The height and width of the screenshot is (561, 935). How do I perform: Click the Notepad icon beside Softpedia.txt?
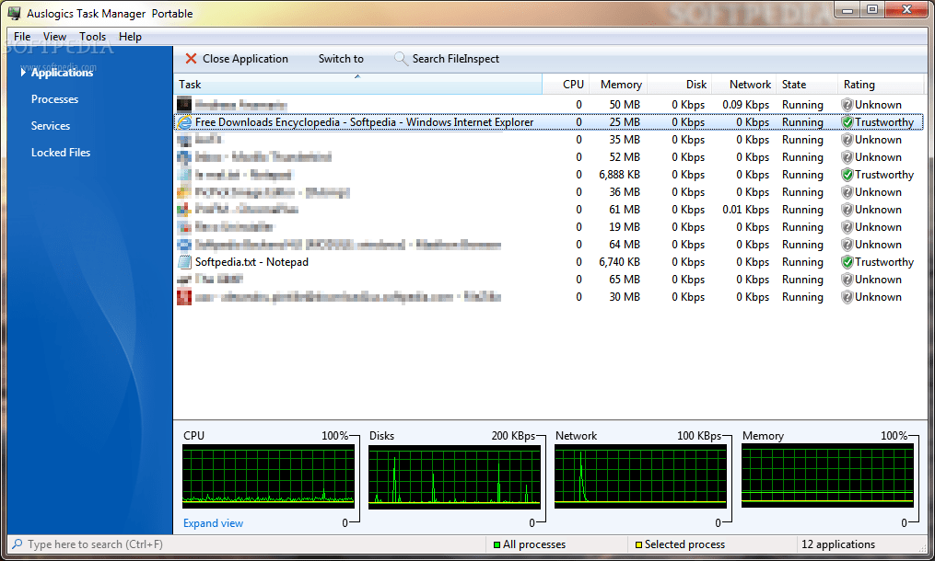[x=184, y=262]
